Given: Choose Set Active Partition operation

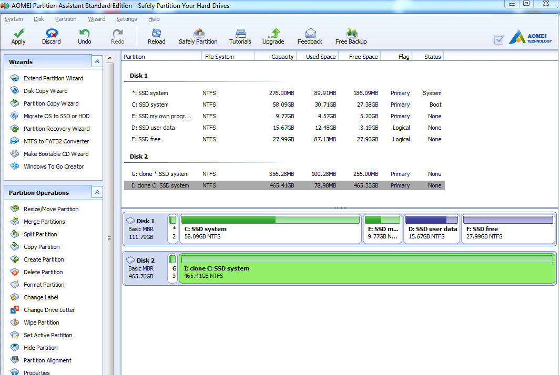Looking at the screenshot, I should pos(48,335).
